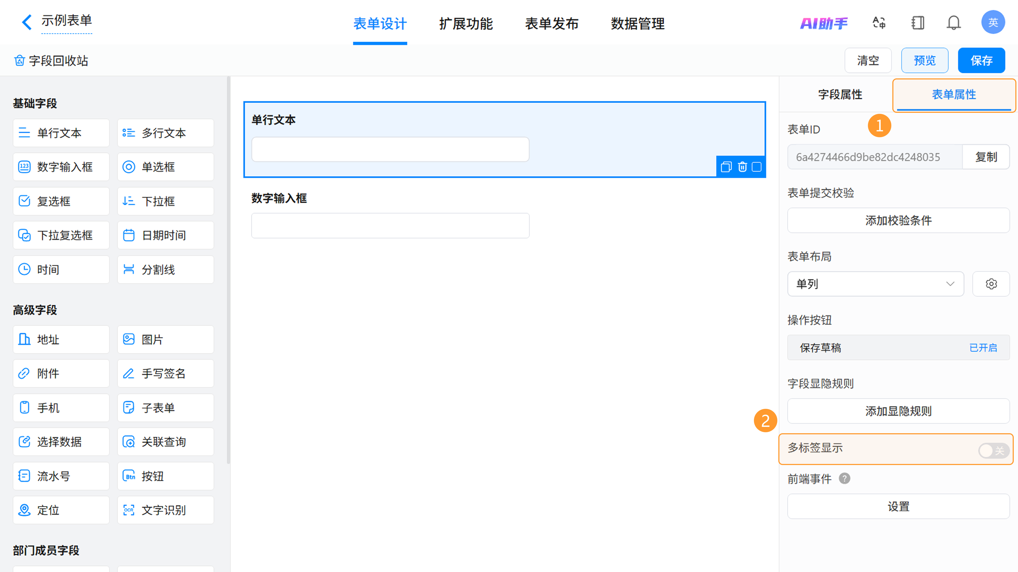Screen dimensions: 1018x572
Task: Click the 单行文本 input box on canvas
Action: [390, 149]
